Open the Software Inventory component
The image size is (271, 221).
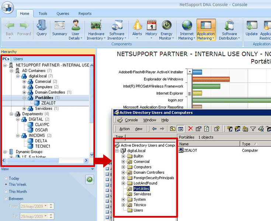click(117, 30)
